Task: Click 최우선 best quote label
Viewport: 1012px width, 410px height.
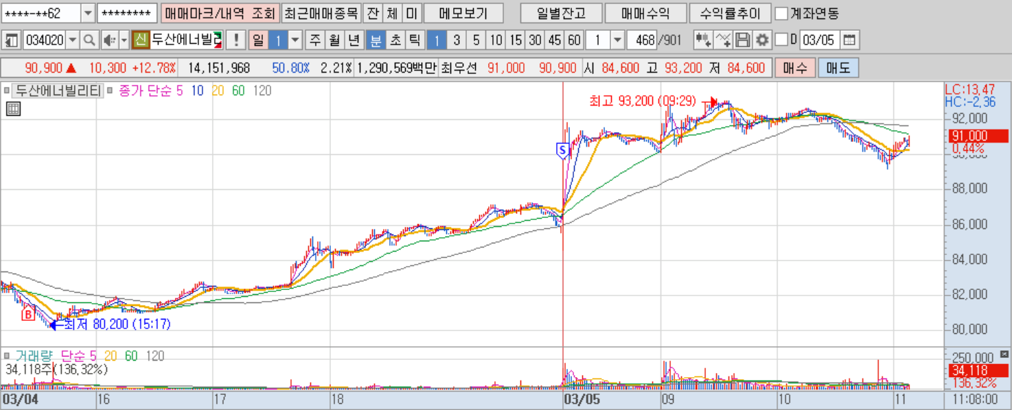Action: coord(460,68)
